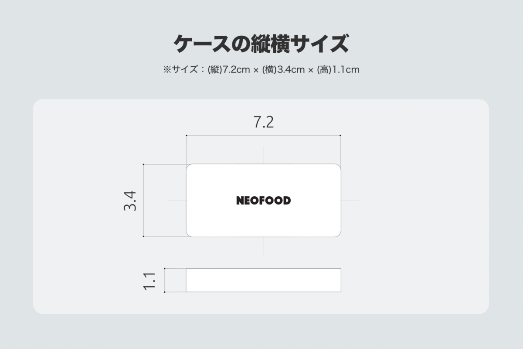Image resolution: width=523 pixels, height=349 pixels.
Task: Click the left endpoint of the 7.2 line
Action: 187,136
